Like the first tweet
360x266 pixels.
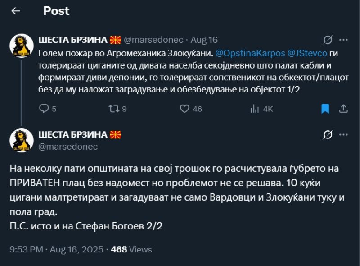[x=184, y=109]
